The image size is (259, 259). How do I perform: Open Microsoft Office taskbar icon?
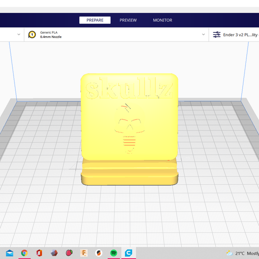pyautogui.click(x=39, y=253)
